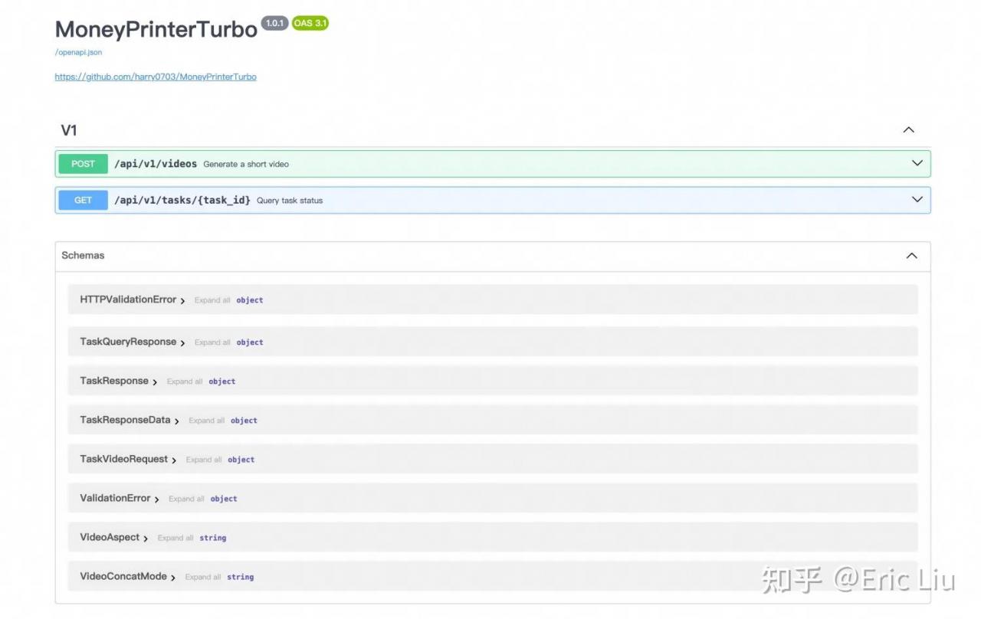Click Expand all for HTTPValidationError
Image resolution: width=981 pixels, height=619 pixels.
(212, 300)
